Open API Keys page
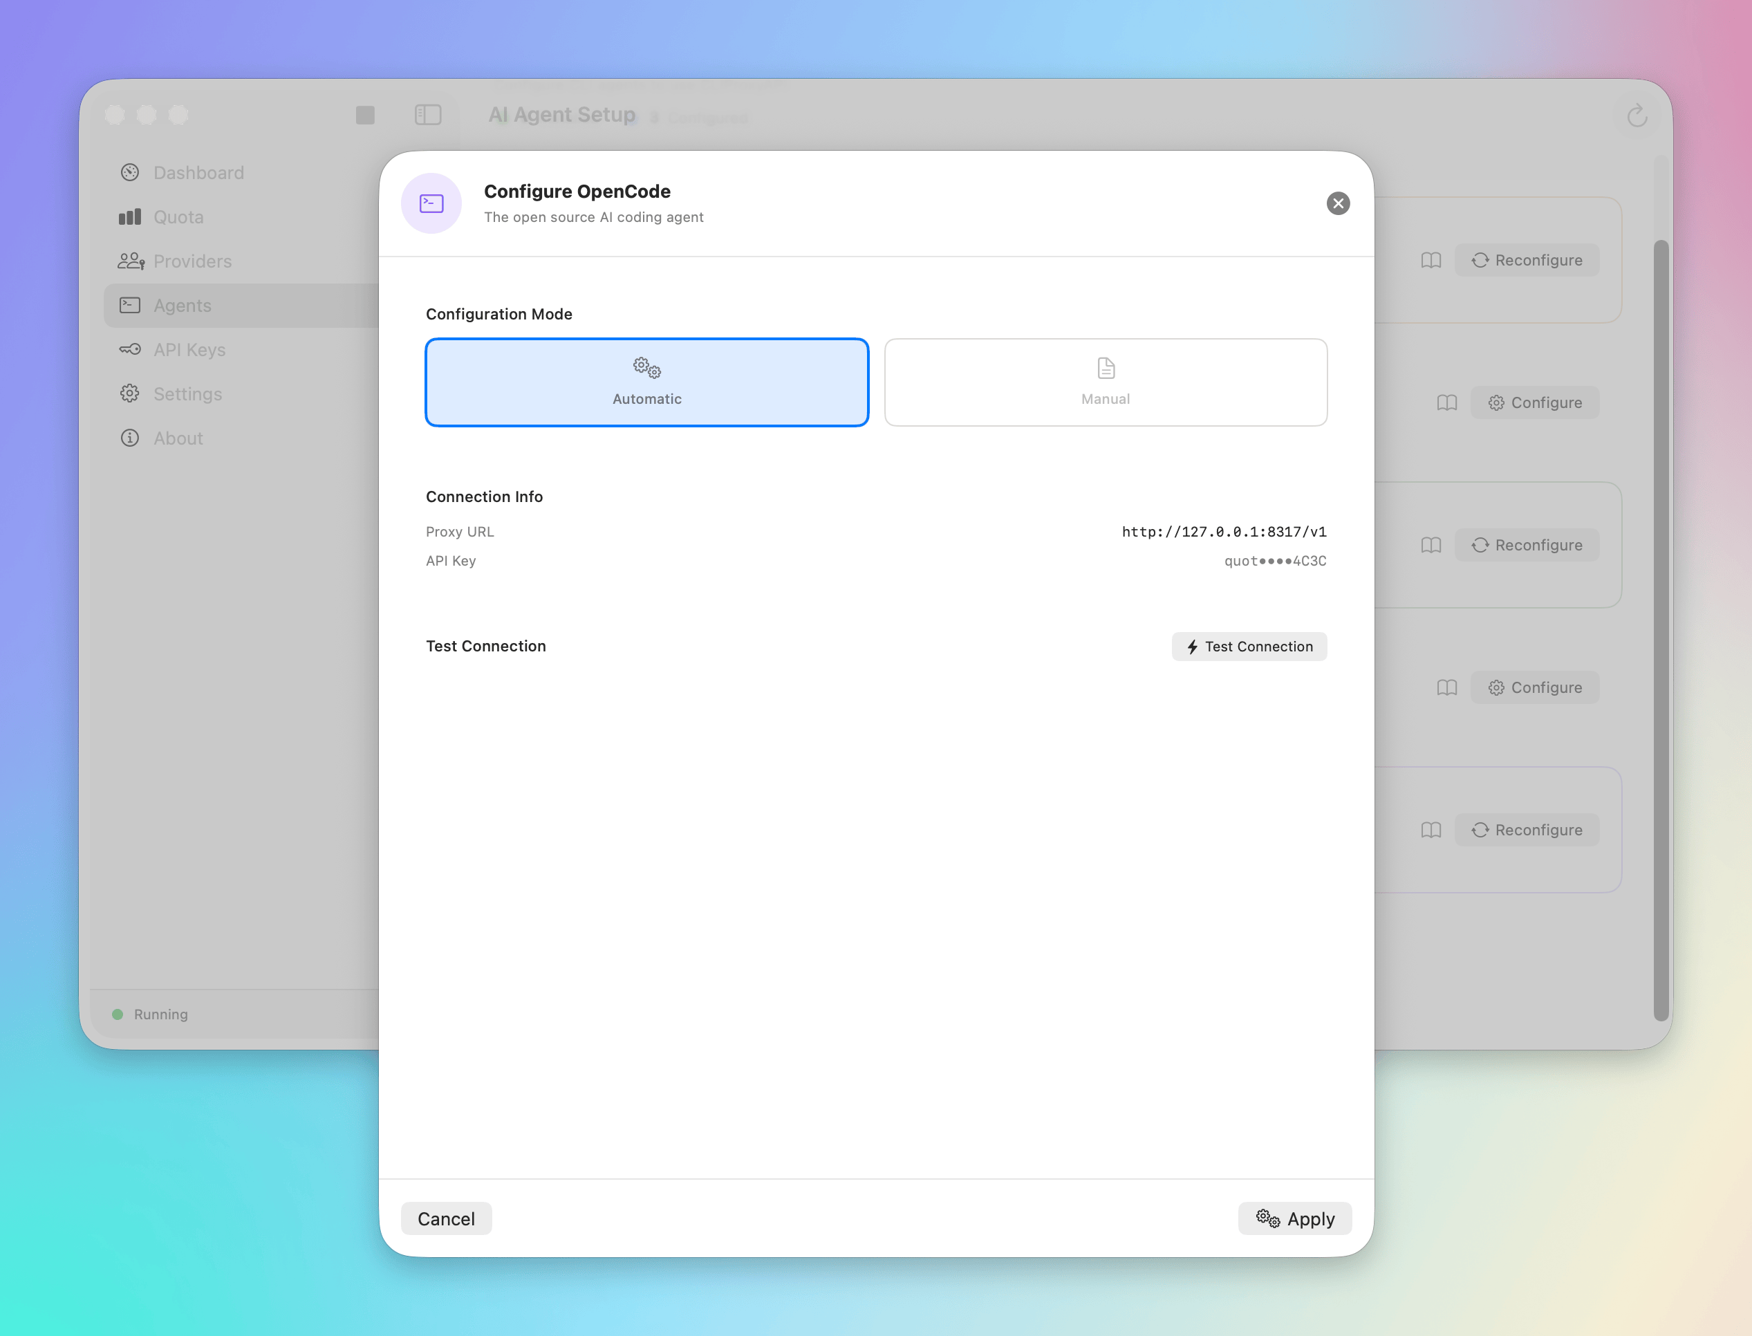The width and height of the screenshot is (1752, 1336). [x=189, y=350]
